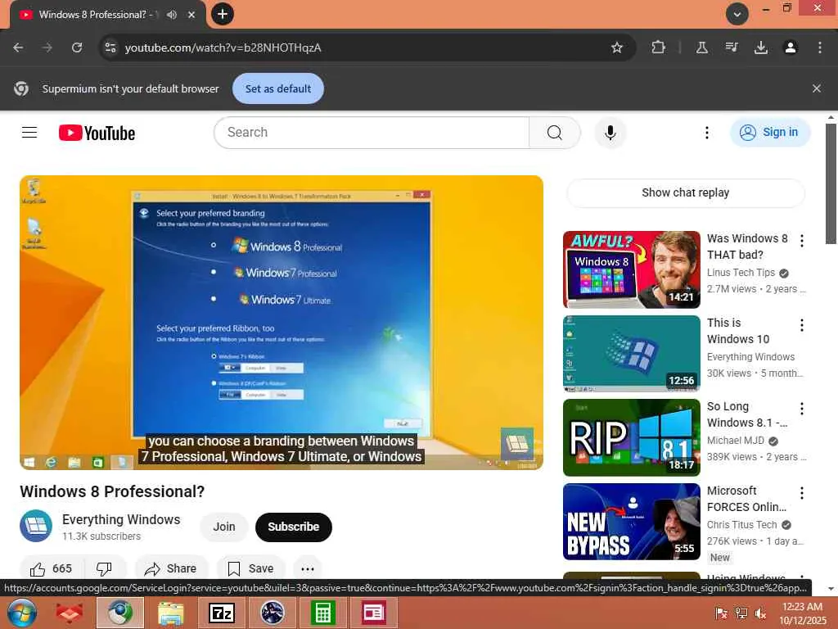
Task: Open the Action Center flag tray icon
Action: pos(721,613)
